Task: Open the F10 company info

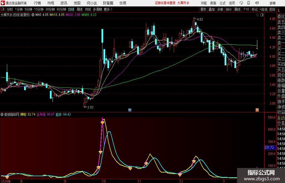Action: tap(246, 9)
